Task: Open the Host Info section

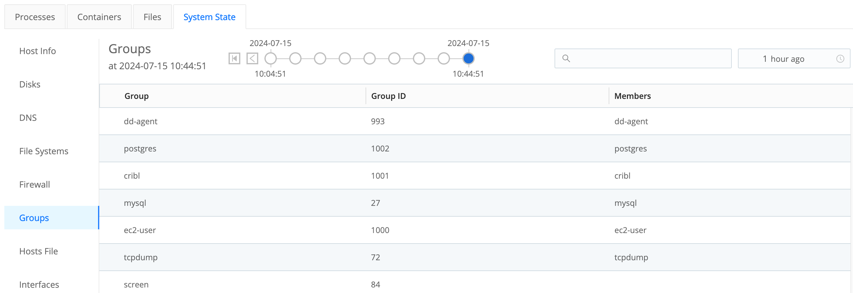Action: [x=37, y=51]
